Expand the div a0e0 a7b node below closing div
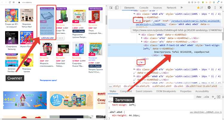The height and width of the screenshot is (120, 224). (x=134, y=69)
